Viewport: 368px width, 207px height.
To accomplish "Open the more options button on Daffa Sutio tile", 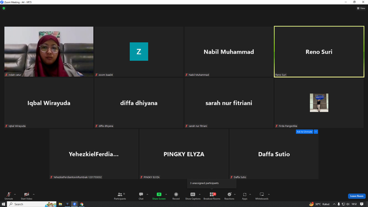I will coord(316,132).
